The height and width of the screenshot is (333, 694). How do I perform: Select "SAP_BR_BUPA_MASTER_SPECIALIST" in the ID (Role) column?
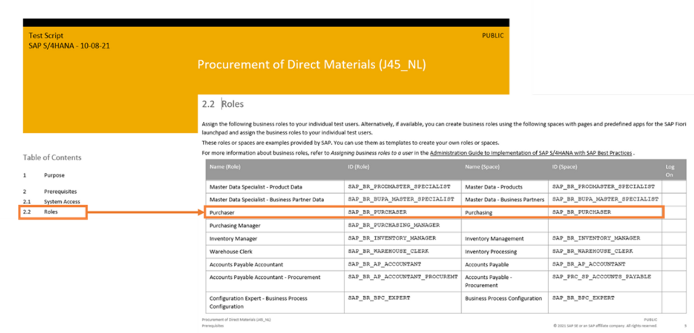[401, 199]
